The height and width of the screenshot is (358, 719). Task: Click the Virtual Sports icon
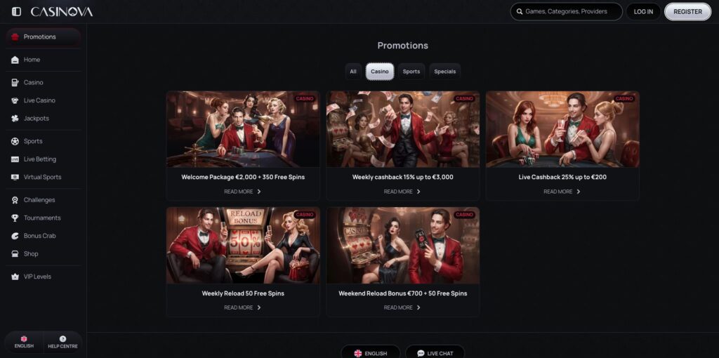[x=15, y=177]
